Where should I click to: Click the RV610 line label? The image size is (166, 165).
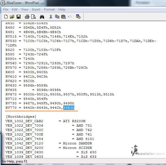click(x=11, y=77)
